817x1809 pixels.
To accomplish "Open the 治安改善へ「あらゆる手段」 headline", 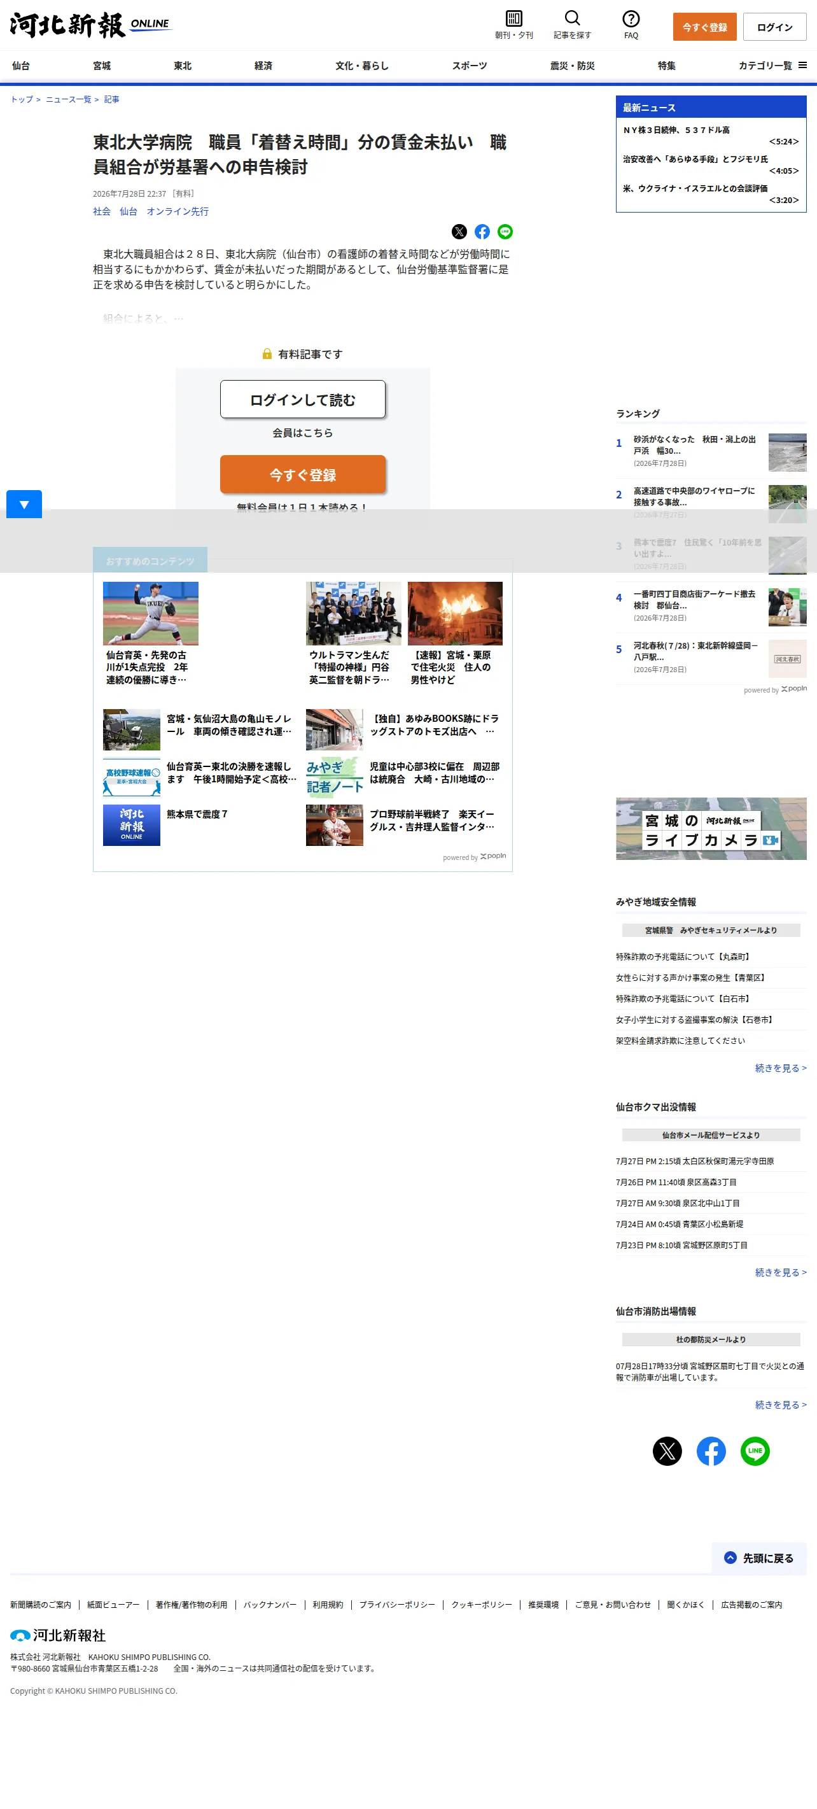I will pyautogui.click(x=695, y=159).
